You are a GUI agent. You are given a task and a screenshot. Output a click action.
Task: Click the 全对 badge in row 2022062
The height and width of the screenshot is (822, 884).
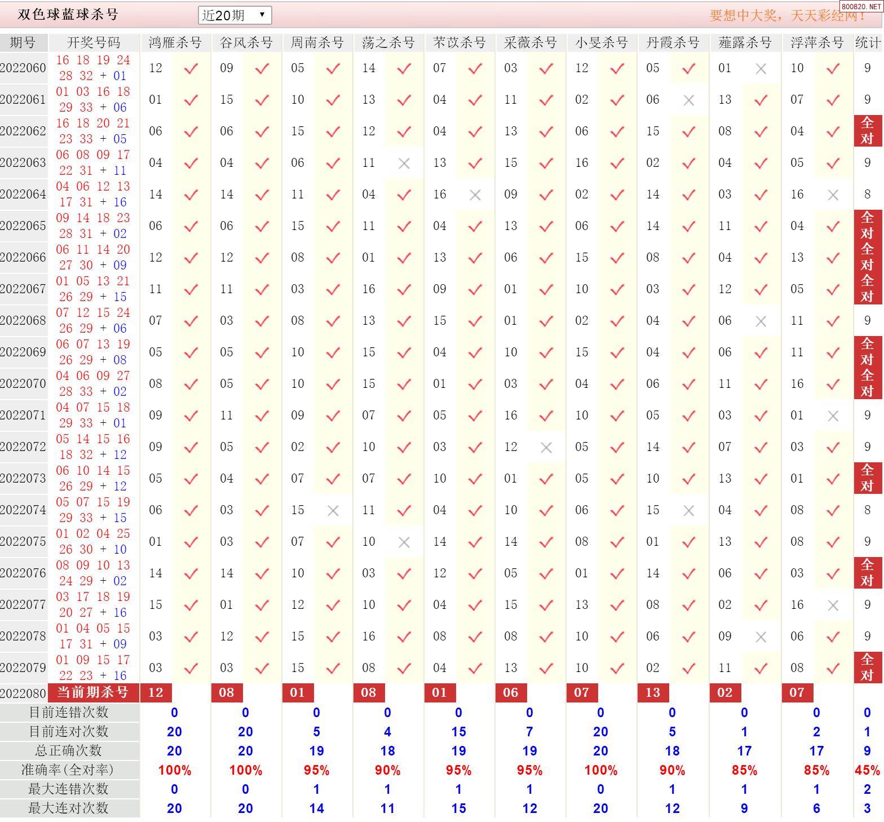868,131
